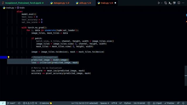Open the remote window indicator
The height and width of the screenshot is (105, 187).
click(3, 103)
